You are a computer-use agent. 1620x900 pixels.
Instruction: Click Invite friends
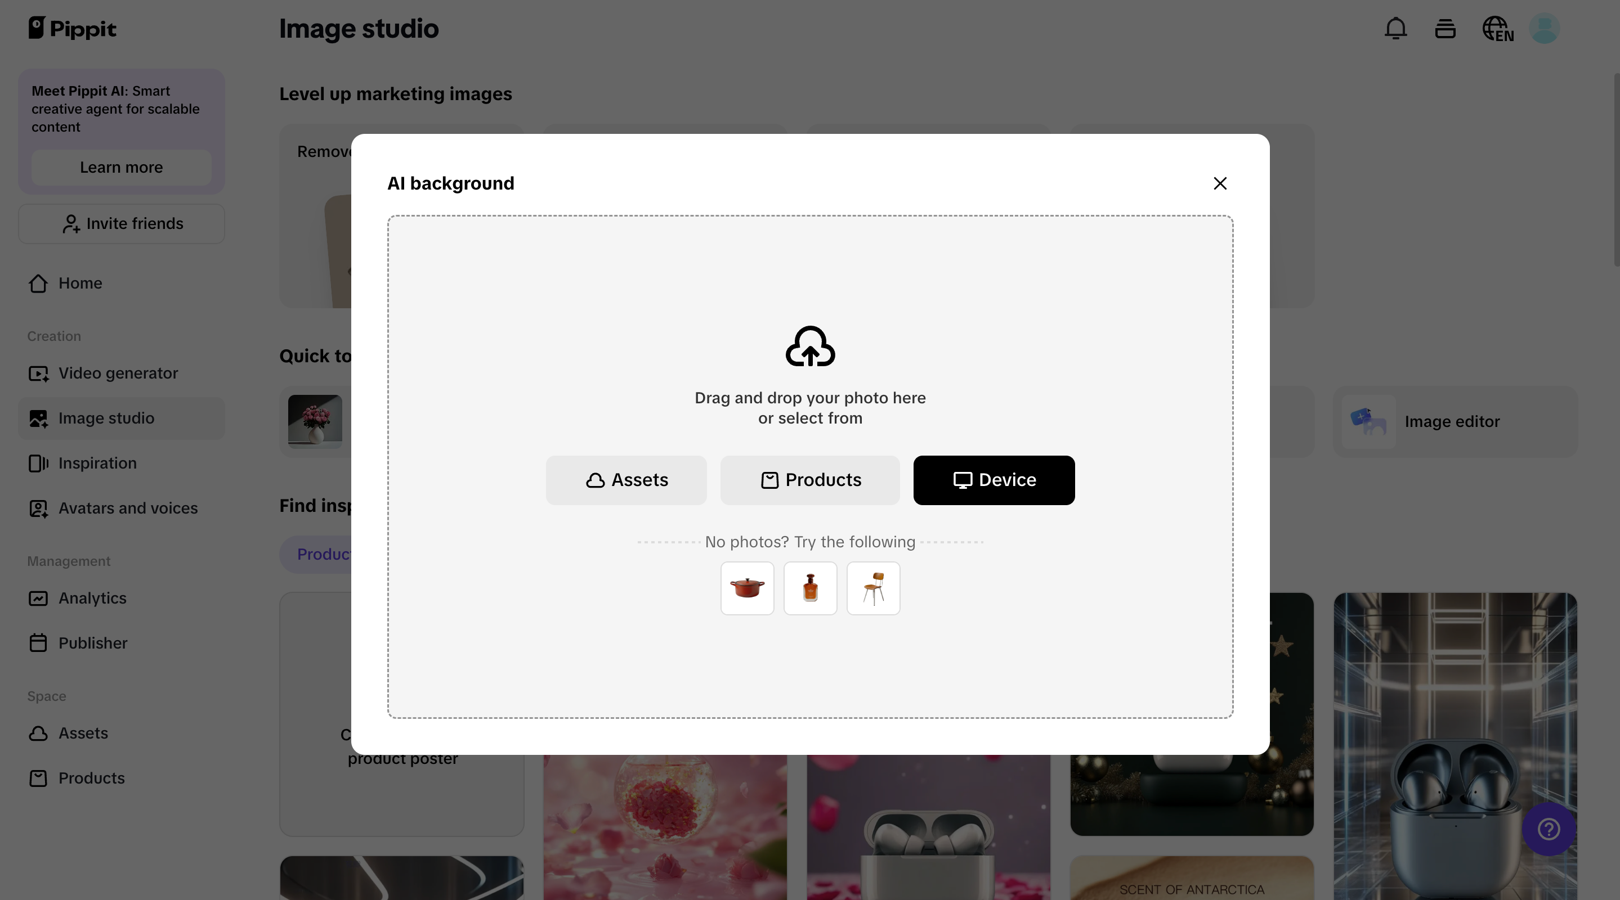[x=122, y=224]
